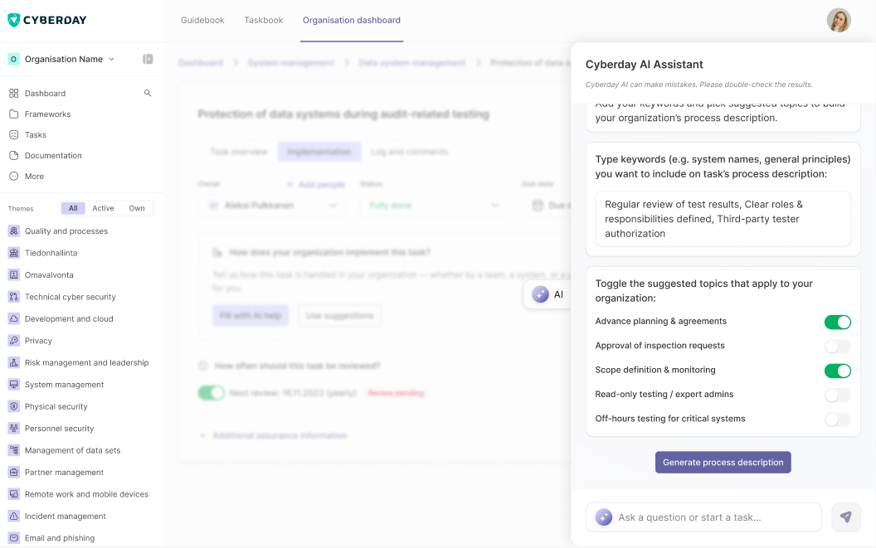Click the keywords text box

[723, 219]
